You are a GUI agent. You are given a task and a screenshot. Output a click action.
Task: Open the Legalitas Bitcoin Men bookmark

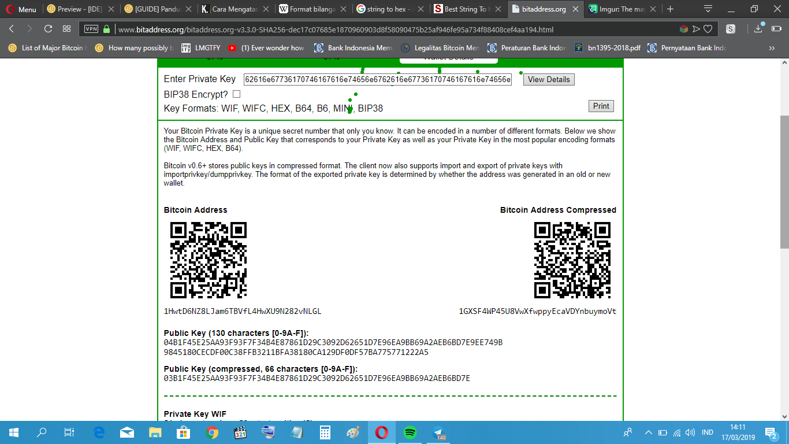point(440,48)
